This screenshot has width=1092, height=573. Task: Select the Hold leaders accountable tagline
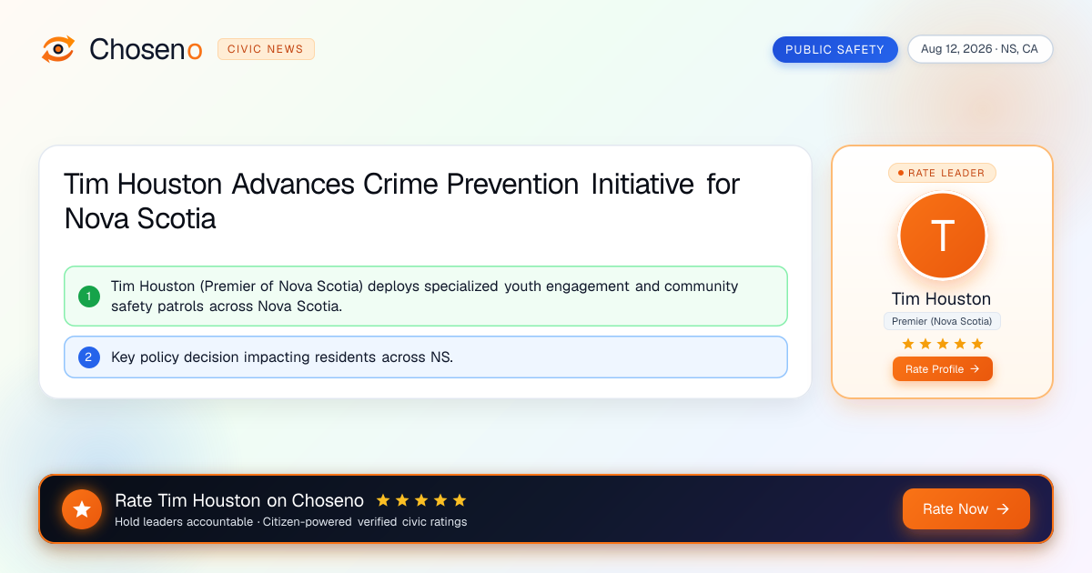pos(290,522)
